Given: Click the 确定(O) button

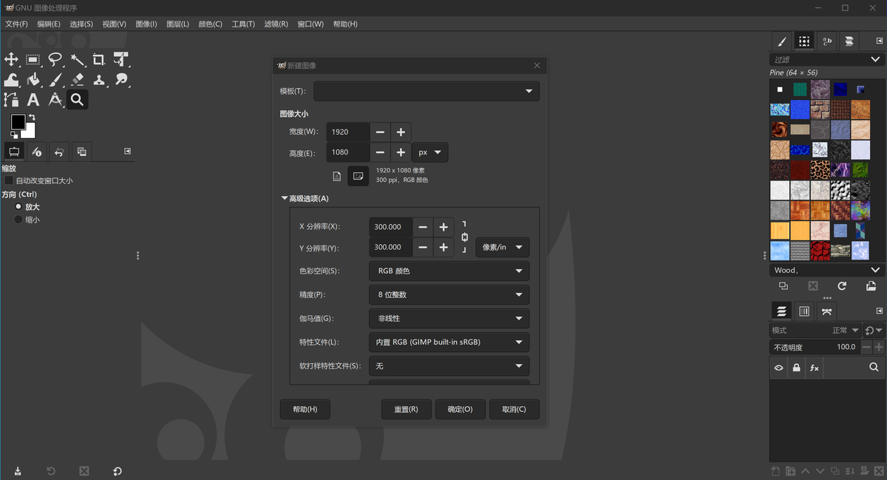Looking at the screenshot, I should tap(460, 409).
